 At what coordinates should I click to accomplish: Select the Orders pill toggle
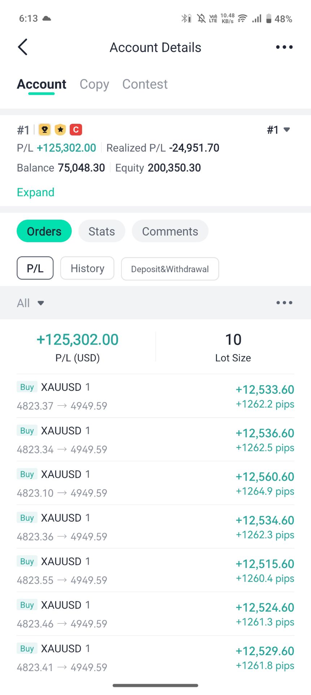click(x=44, y=231)
